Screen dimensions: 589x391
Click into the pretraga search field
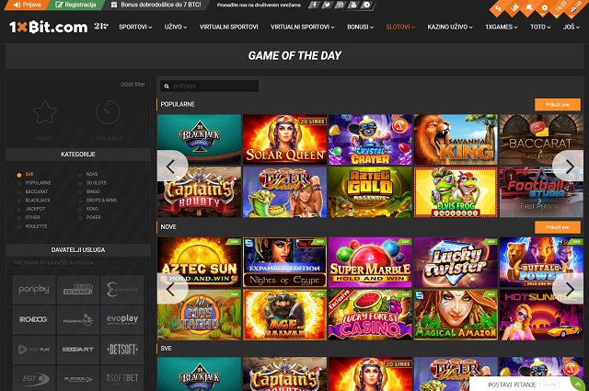(209, 86)
